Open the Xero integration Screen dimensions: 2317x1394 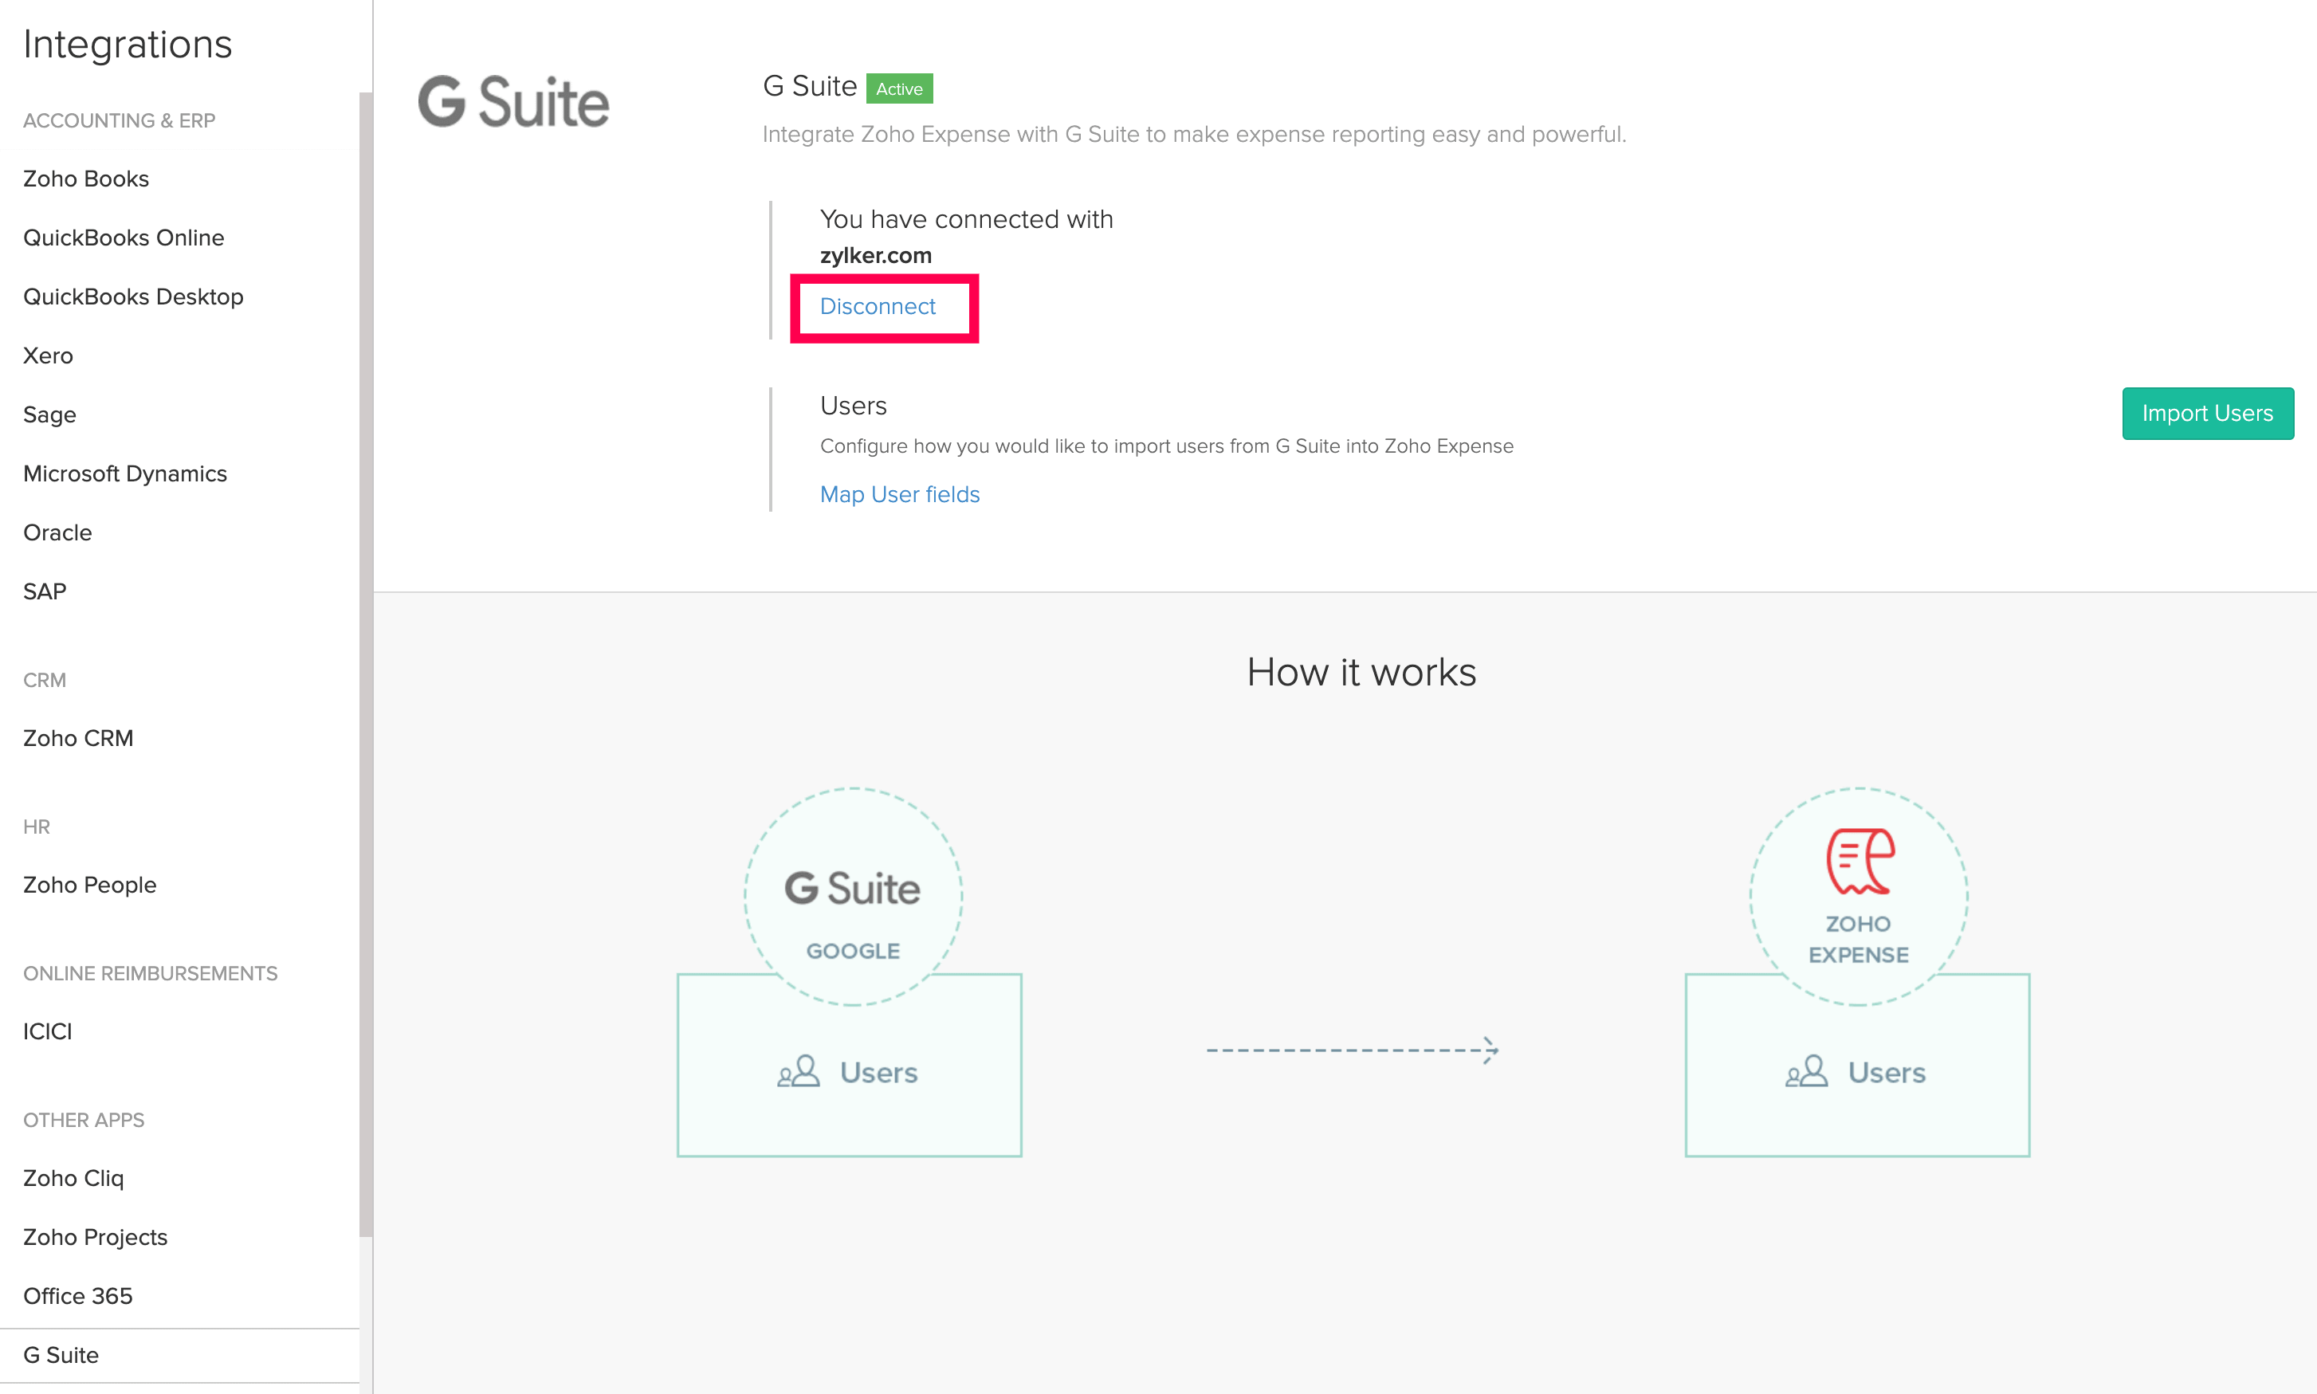tap(47, 356)
